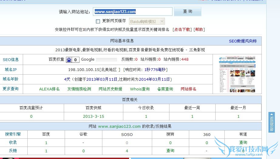The height and width of the screenshot is (159, 280).
Task: Click the 百度相关 section header
Action: point(130,100)
